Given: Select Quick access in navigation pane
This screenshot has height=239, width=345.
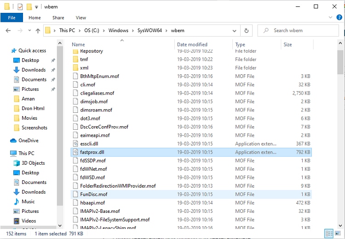Looking at the screenshot, I should [32, 51].
